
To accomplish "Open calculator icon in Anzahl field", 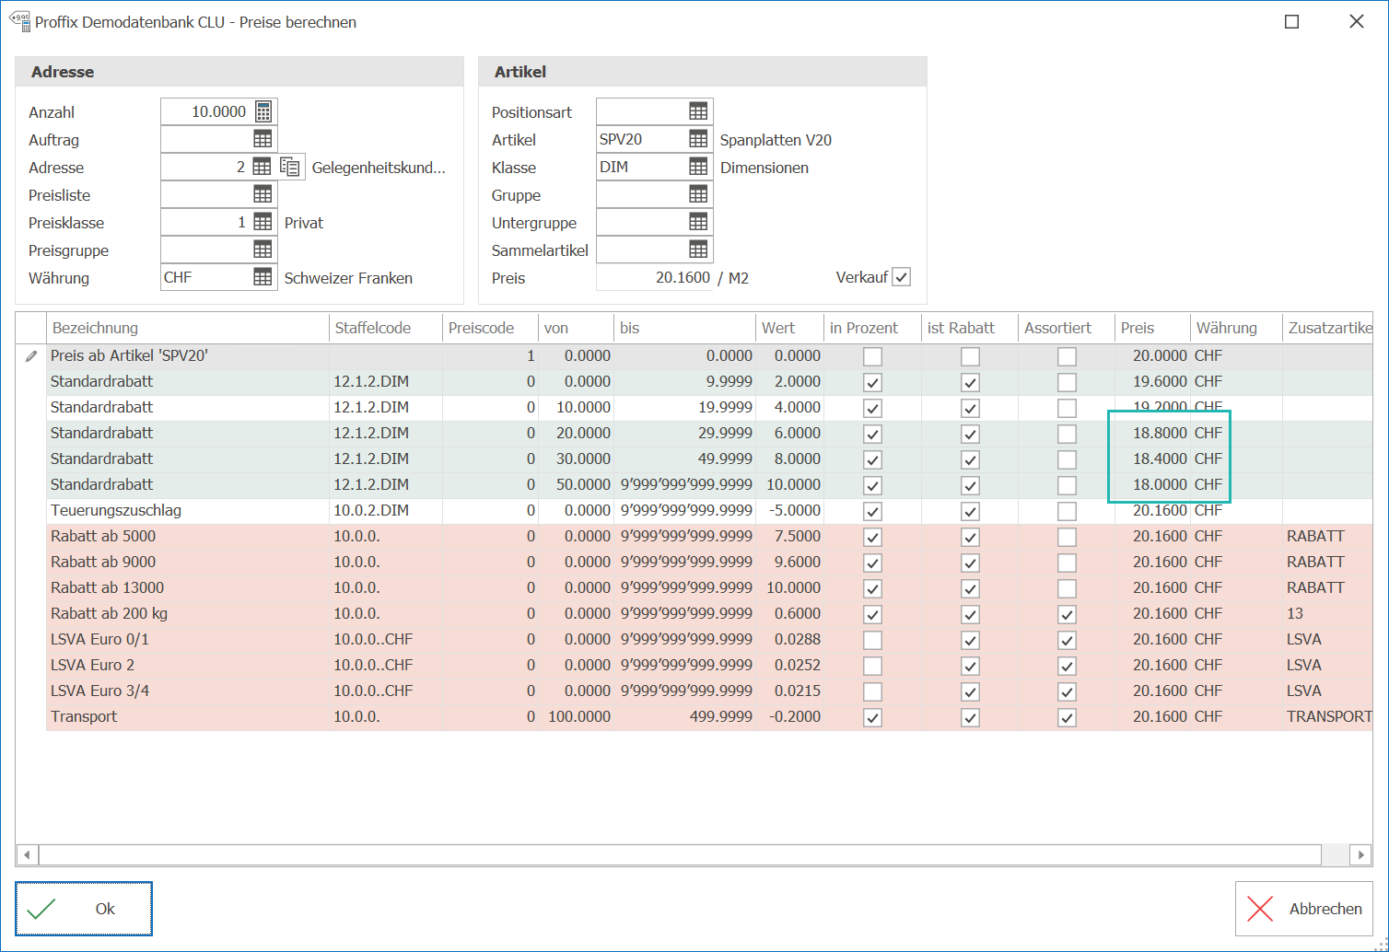I will 263,111.
